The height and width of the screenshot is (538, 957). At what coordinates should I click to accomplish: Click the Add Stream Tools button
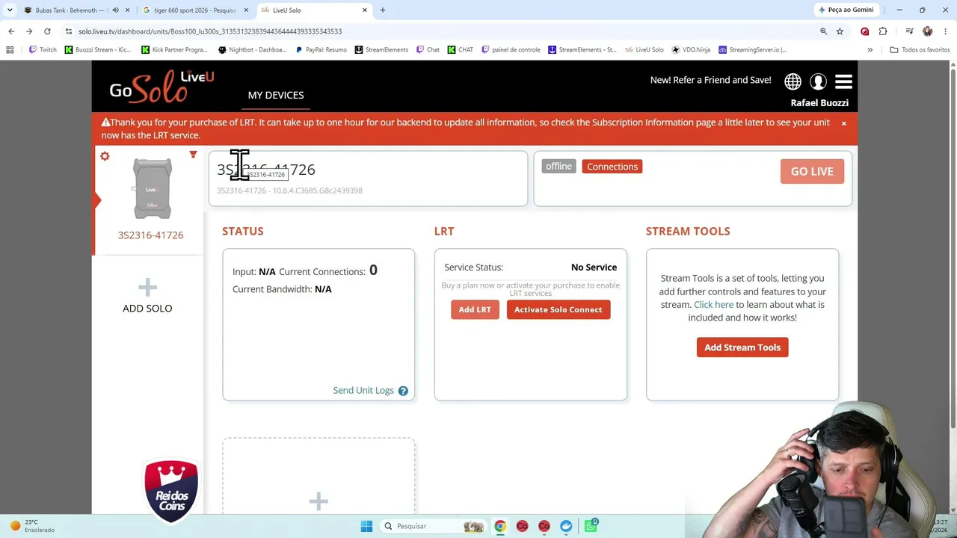coord(742,347)
